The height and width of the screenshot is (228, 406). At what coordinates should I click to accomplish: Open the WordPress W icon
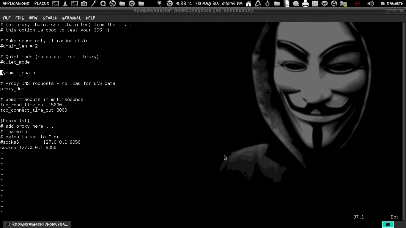[x=132, y=4]
